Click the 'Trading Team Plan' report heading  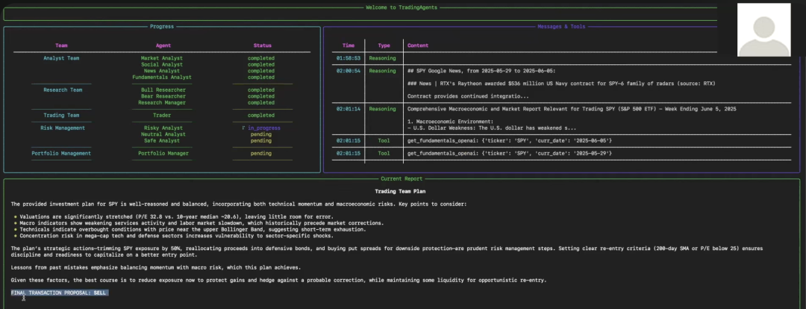tap(402, 191)
